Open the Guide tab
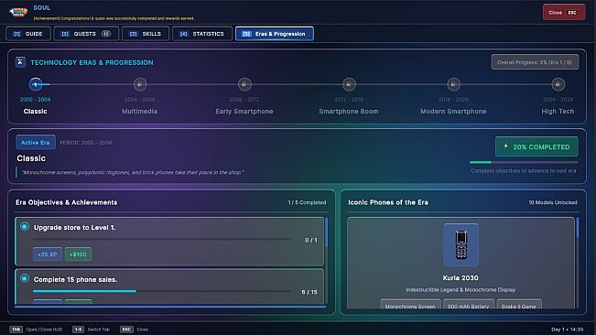 28,34
